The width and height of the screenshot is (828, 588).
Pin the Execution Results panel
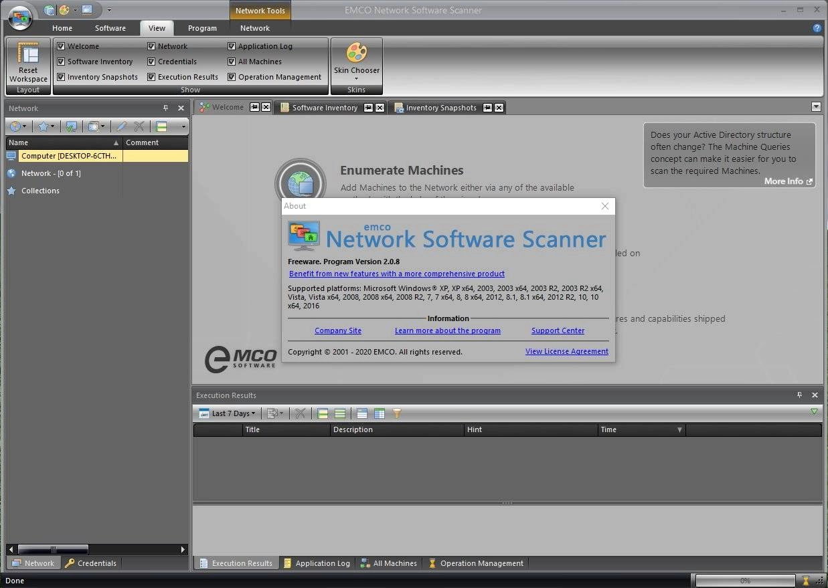point(799,395)
